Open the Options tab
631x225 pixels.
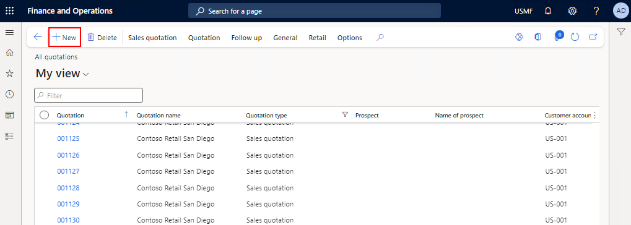350,38
